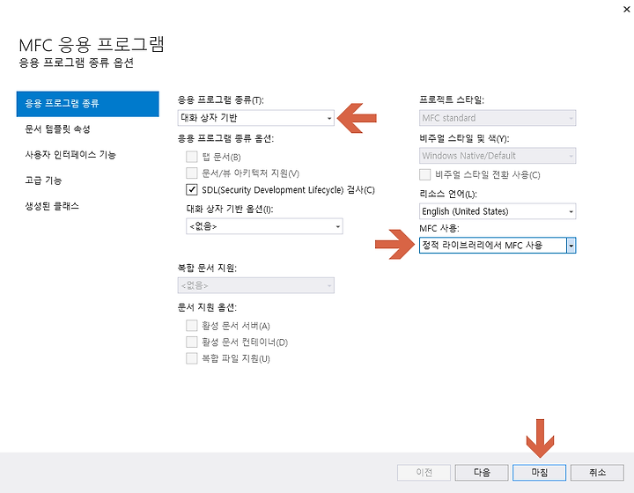Image resolution: width=634 pixels, height=493 pixels.
Task: Click the 이전 button
Action: (x=424, y=473)
